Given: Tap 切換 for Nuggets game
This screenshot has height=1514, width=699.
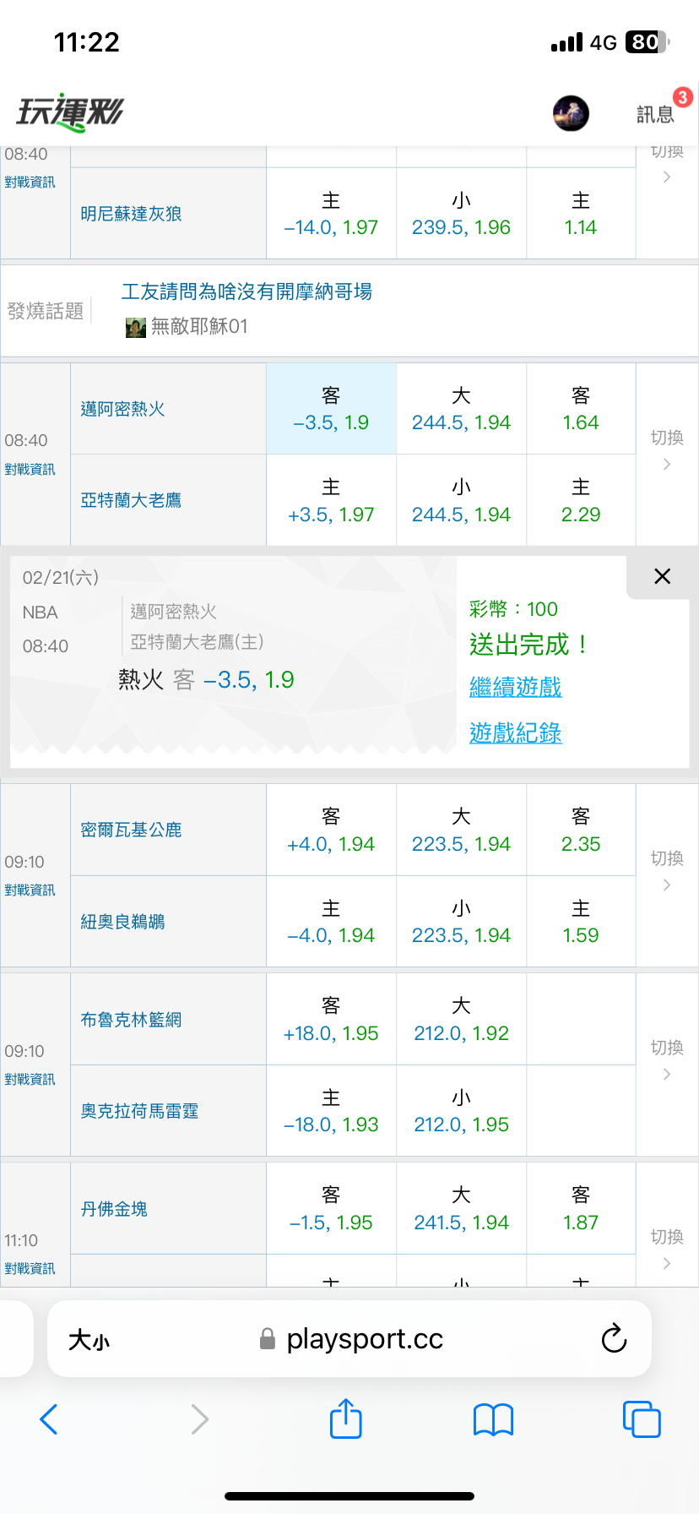Looking at the screenshot, I should coord(667,1249).
